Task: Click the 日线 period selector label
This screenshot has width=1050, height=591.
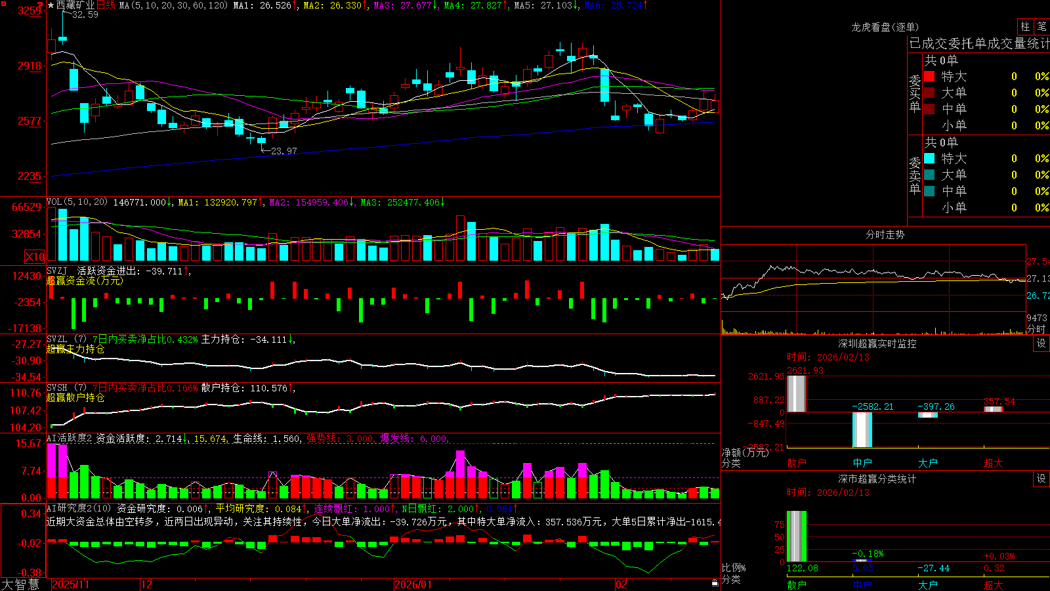Action: click(106, 5)
